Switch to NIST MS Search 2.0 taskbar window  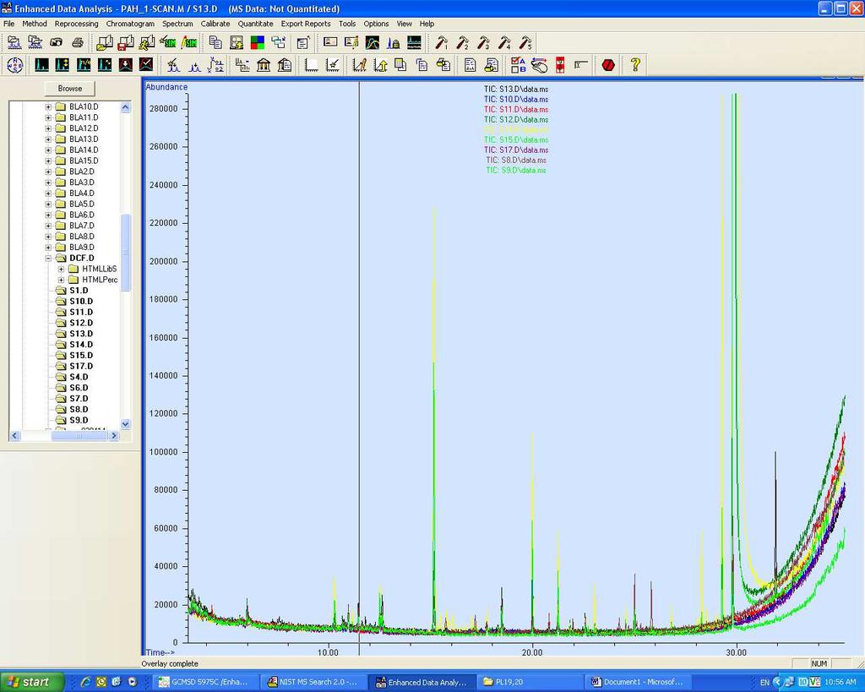pos(313,682)
